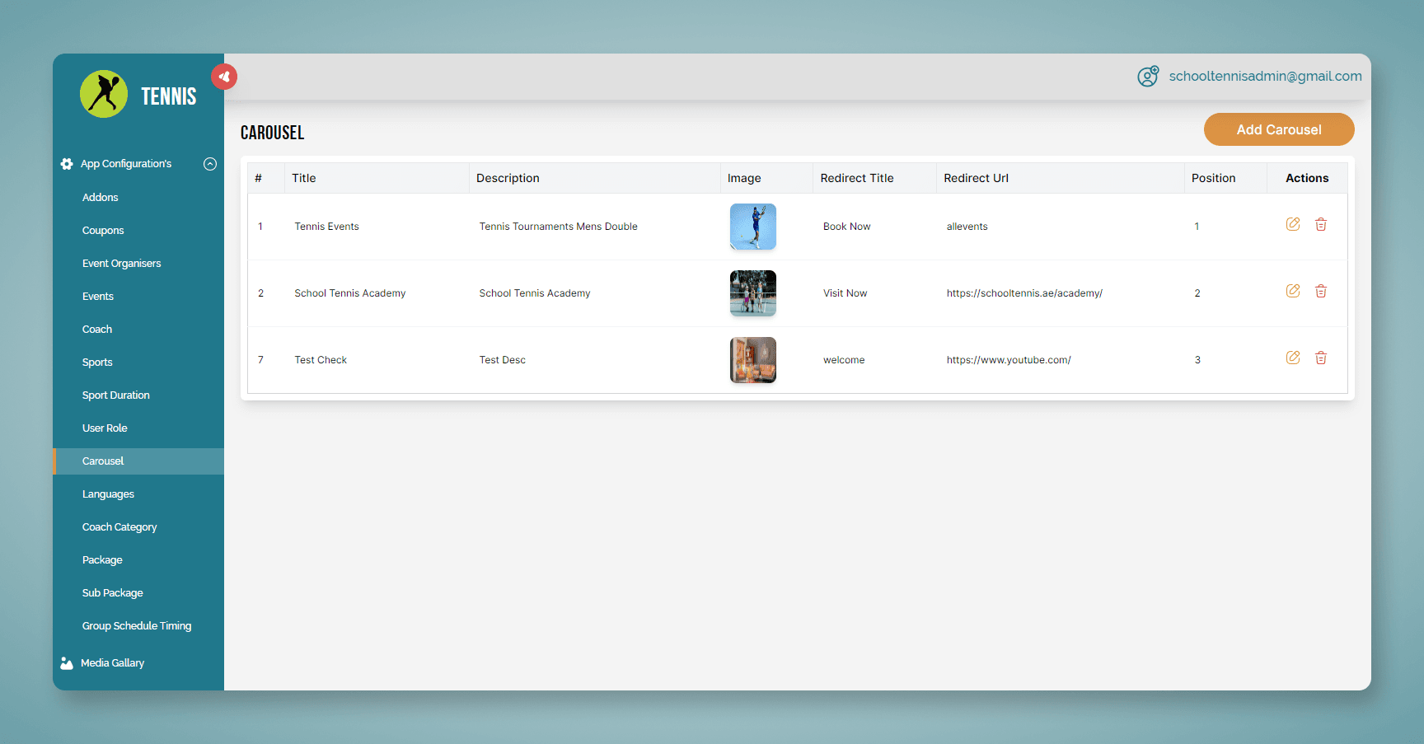The height and width of the screenshot is (744, 1424).
Task: Click the schooltennisadmin@gmail.com account link
Action: (1265, 77)
